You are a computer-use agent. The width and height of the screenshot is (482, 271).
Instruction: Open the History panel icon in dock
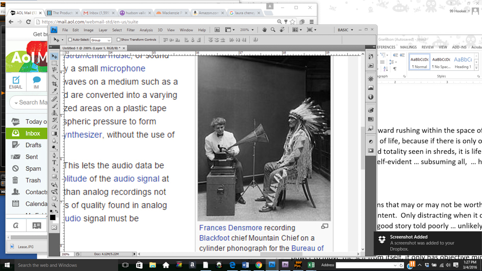[371, 57]
